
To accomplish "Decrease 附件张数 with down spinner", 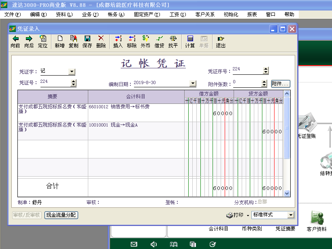I will (x=264, y=85).
